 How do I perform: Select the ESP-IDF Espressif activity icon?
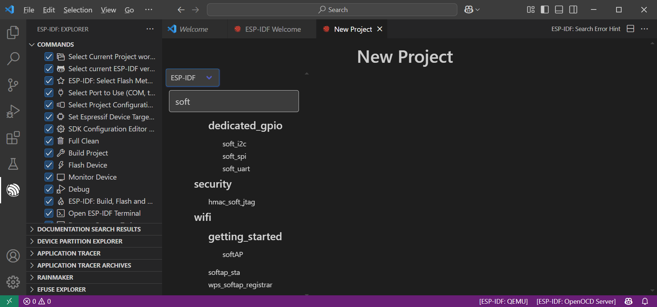click(x=13, y=190)
